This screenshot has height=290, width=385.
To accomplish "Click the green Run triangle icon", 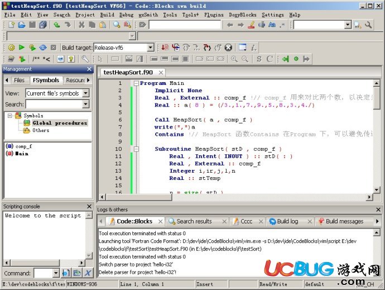I will pos(22,47).
